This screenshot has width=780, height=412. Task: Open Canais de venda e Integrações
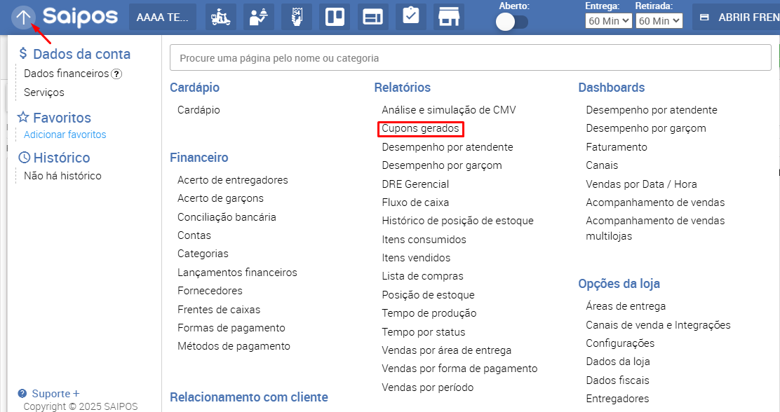[658, 325]
